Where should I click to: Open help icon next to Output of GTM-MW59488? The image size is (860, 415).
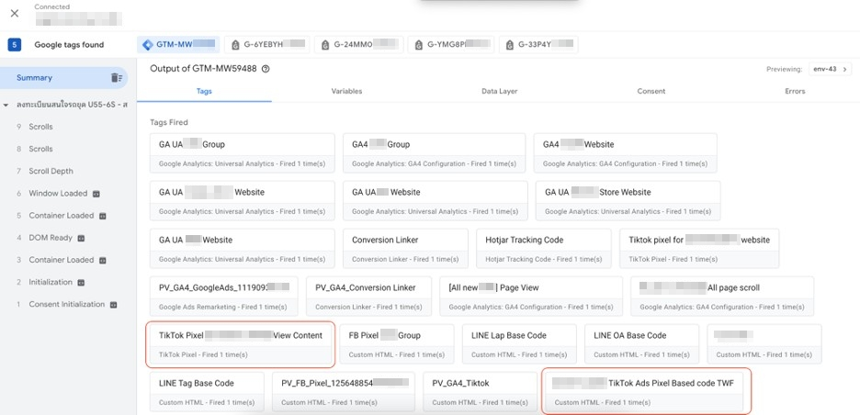click(x=266, y=69)
